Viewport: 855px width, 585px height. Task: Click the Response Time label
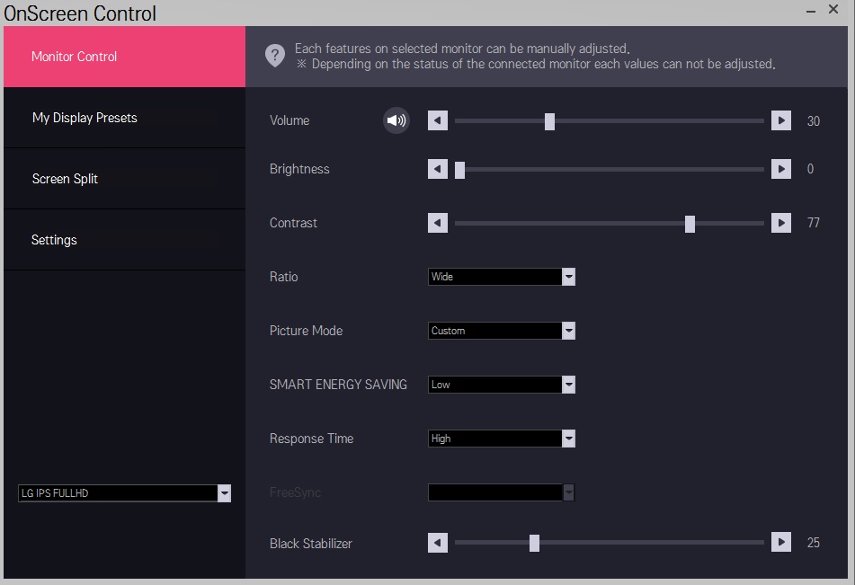click(311, 439)
